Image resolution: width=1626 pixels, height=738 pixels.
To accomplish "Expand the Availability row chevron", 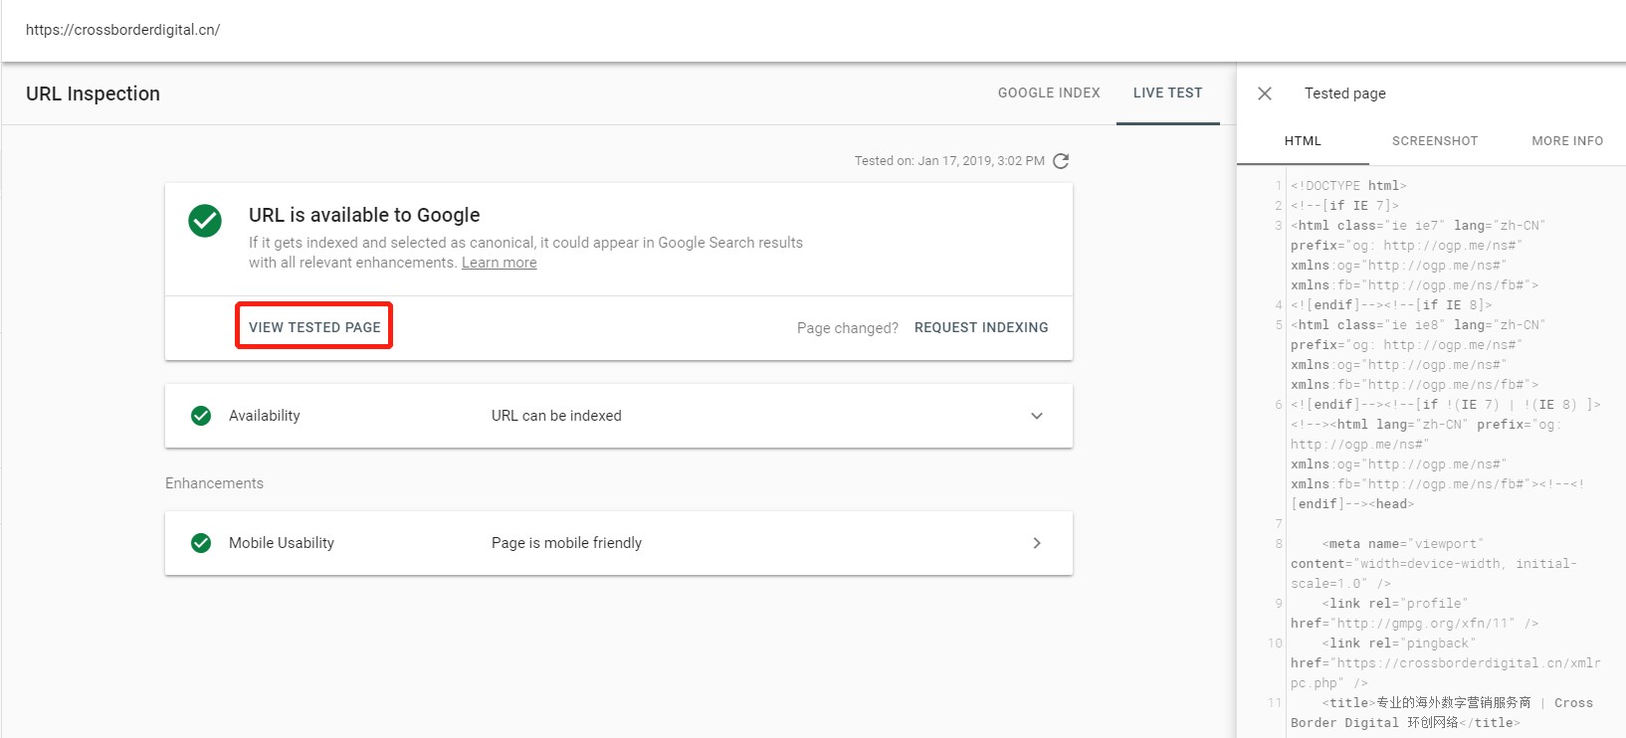I will [x=1036, y=416].
